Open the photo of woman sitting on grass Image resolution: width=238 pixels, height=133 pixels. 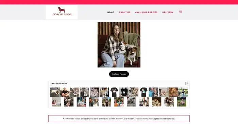tap(182, 102)
